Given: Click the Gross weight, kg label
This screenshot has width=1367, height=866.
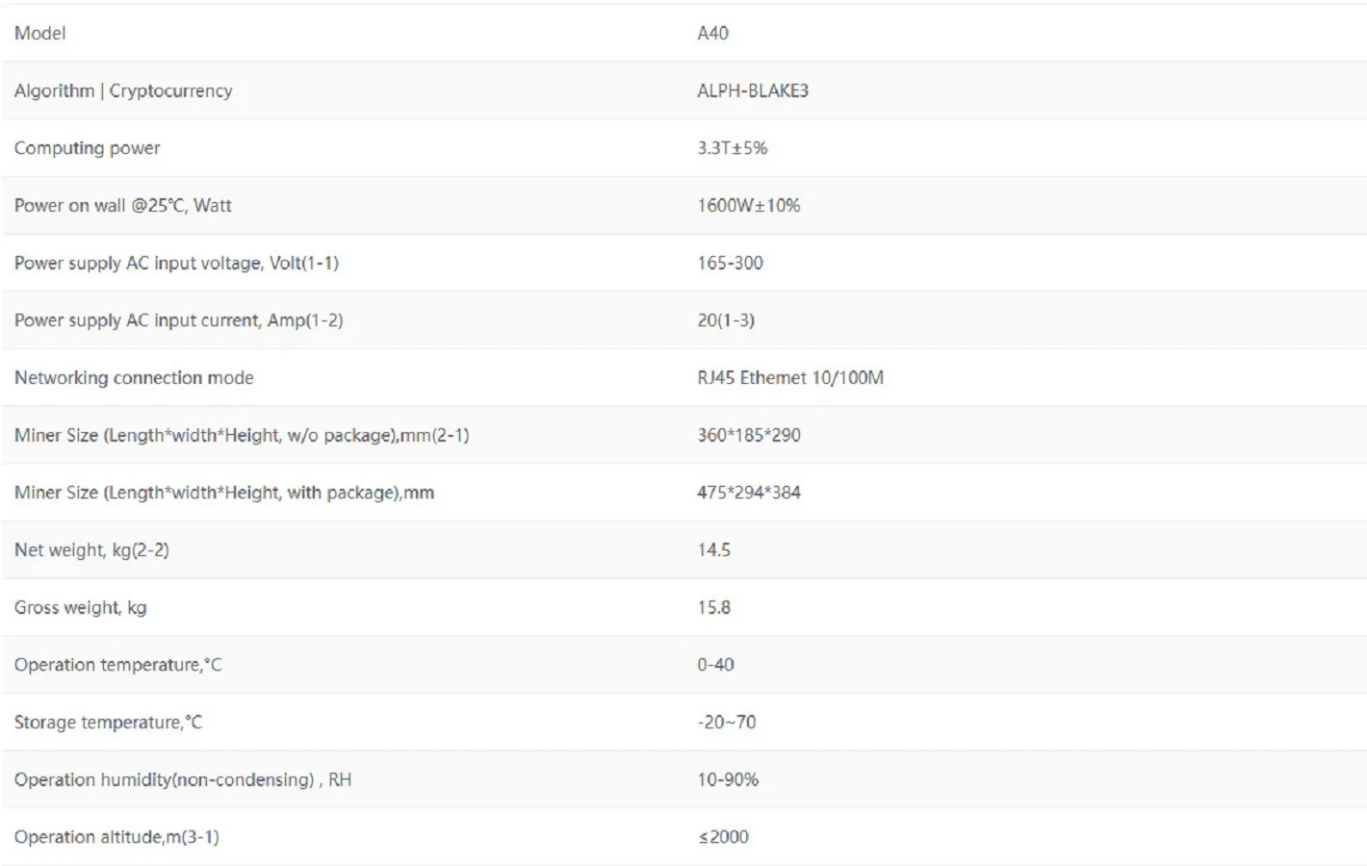Looking at the screenshot, I should [81, 607].
